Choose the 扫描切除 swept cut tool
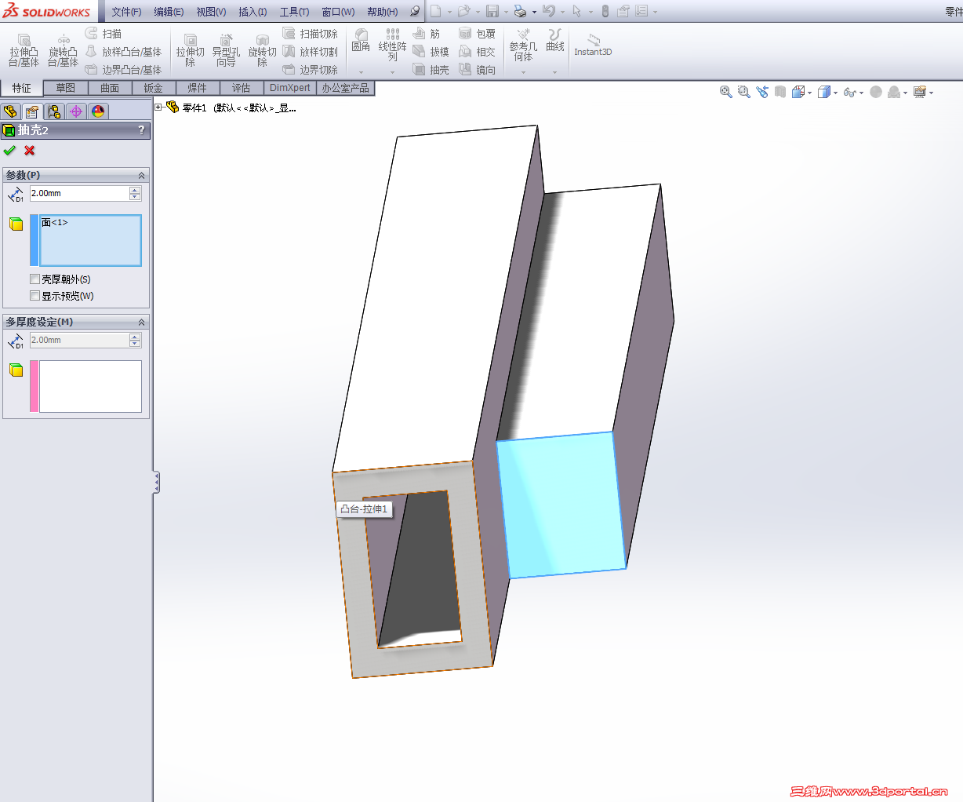The width and height of the screenshot is (963, 802). point(311,34)
